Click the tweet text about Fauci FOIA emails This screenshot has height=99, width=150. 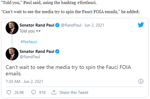coord(68,70)
